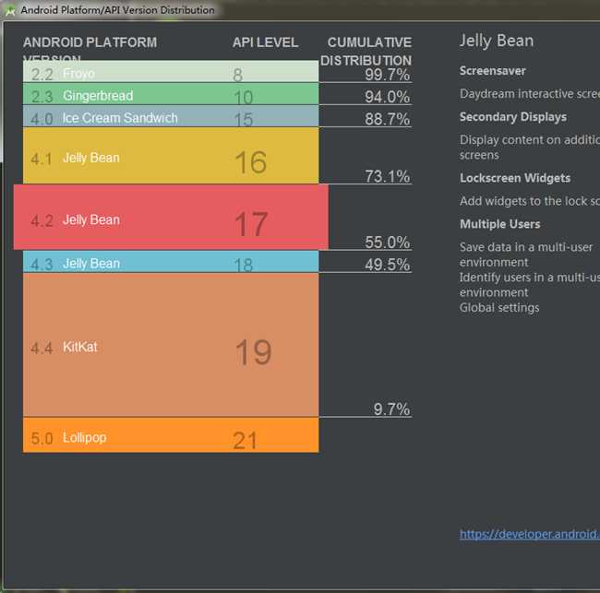Viewport: 600px width, 593px height.
Task: Click the Global settings text
Action: [x=499, y=308]
